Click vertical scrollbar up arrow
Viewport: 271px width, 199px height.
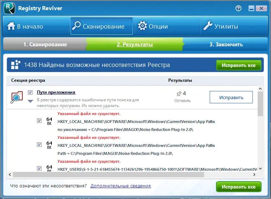260,89
